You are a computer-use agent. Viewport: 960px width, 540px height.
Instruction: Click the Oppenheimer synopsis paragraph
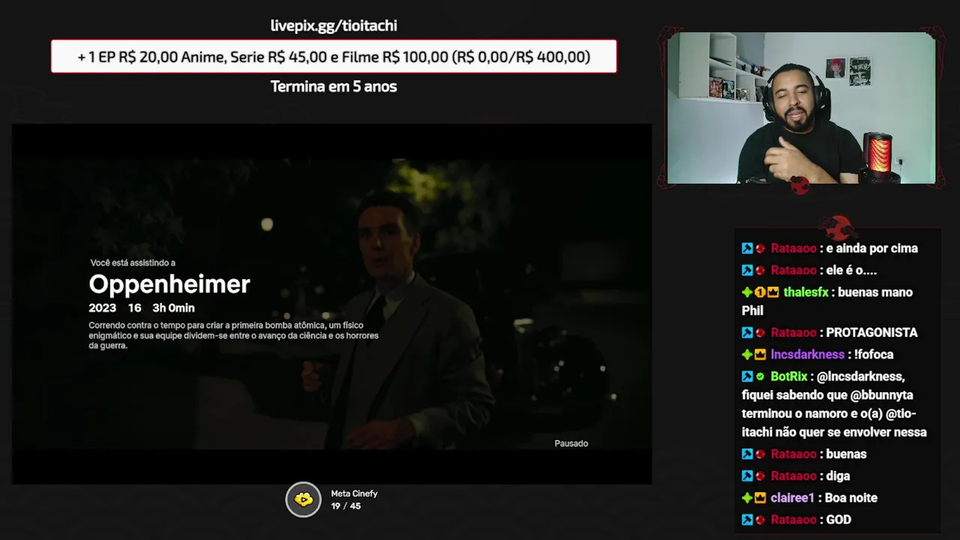click(x=233, y=335)
